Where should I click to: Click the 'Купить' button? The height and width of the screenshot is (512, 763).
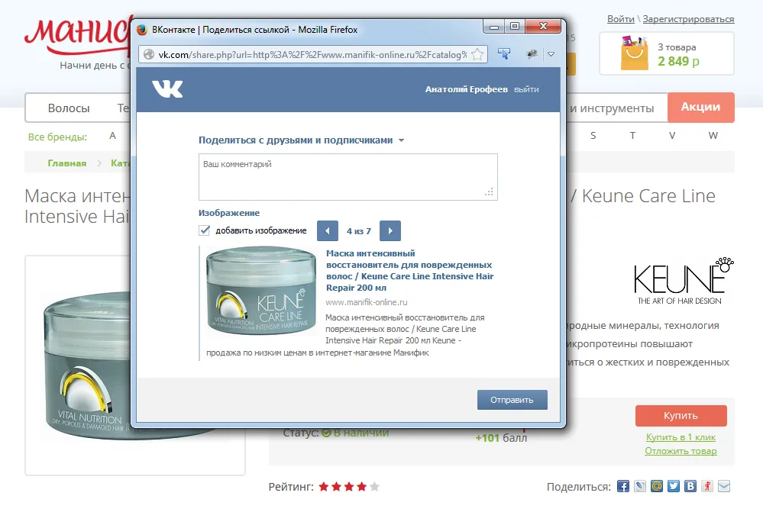(681, 416)
